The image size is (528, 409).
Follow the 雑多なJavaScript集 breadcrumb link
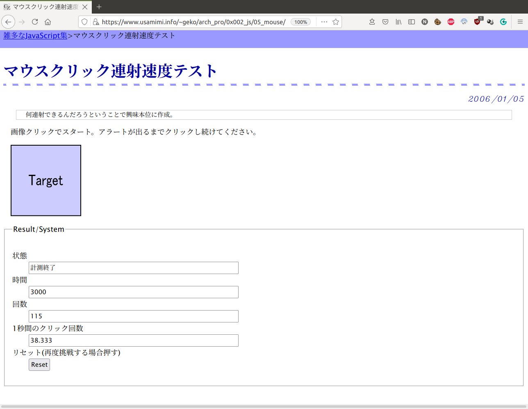[35, 36]
